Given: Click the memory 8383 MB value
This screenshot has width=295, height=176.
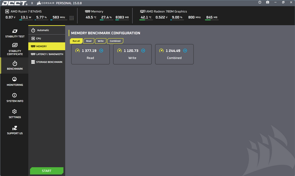Looking at the screenshot, I should [122, 17].
